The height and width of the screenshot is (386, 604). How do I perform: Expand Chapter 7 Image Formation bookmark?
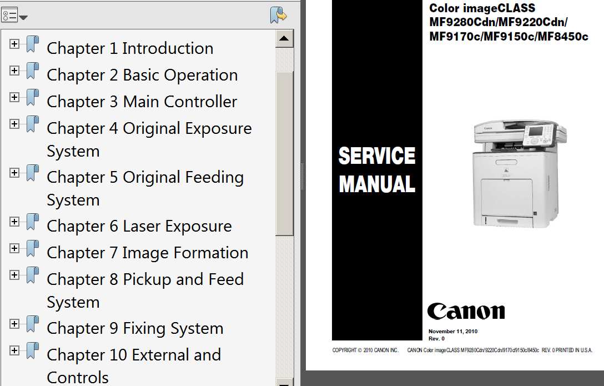[14, 248]
